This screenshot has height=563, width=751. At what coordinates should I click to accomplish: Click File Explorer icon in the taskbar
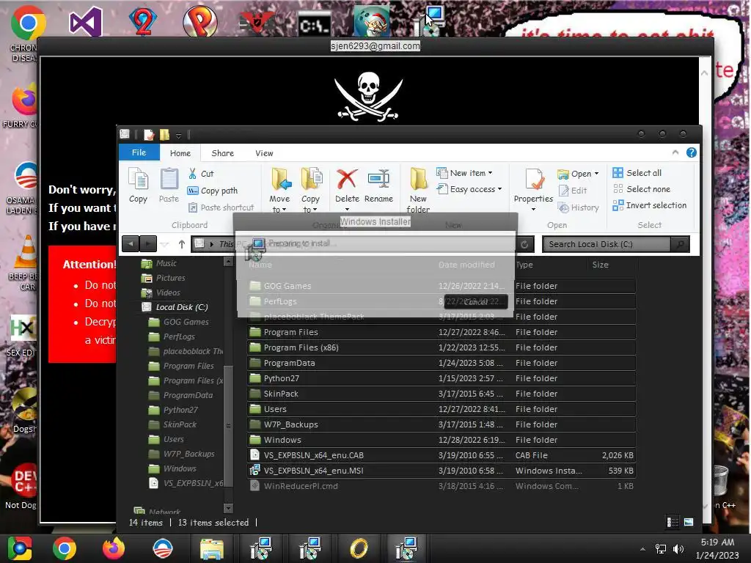pos(212,548)
